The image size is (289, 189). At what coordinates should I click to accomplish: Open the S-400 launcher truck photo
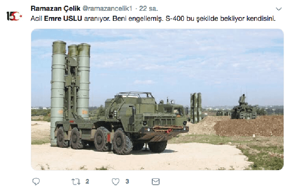pos(157,99)
